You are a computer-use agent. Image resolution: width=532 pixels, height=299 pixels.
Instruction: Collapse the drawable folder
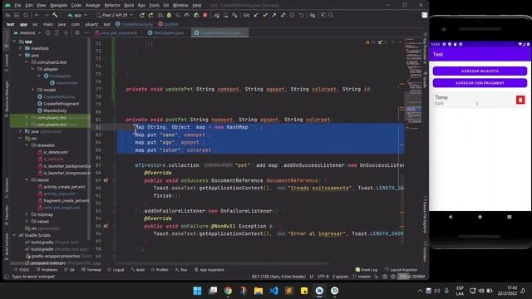27,145
